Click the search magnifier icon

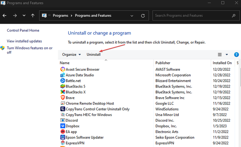234,16
